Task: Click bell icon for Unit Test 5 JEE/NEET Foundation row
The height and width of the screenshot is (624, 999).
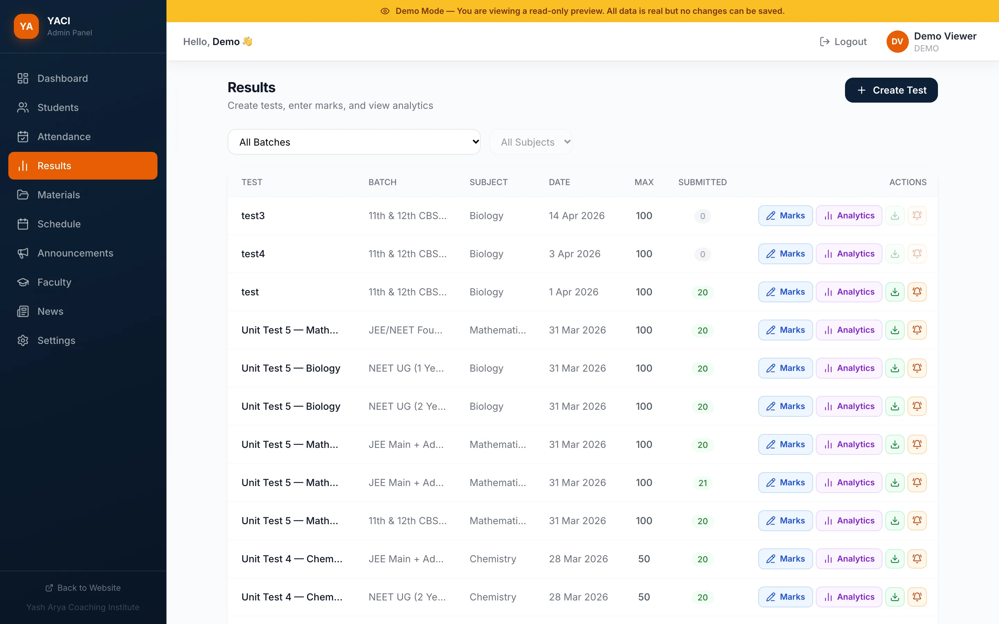Action: click(x=917, y=330)
